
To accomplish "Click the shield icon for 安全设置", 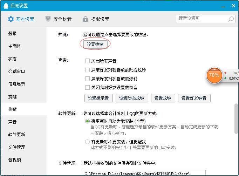I will click(48, 19).
